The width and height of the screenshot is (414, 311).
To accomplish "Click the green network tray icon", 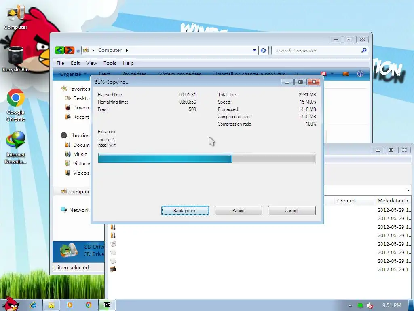I will point(360,305).
